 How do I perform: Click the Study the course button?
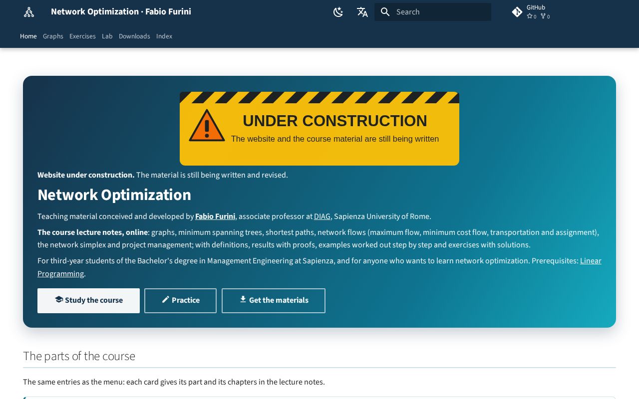88,301
